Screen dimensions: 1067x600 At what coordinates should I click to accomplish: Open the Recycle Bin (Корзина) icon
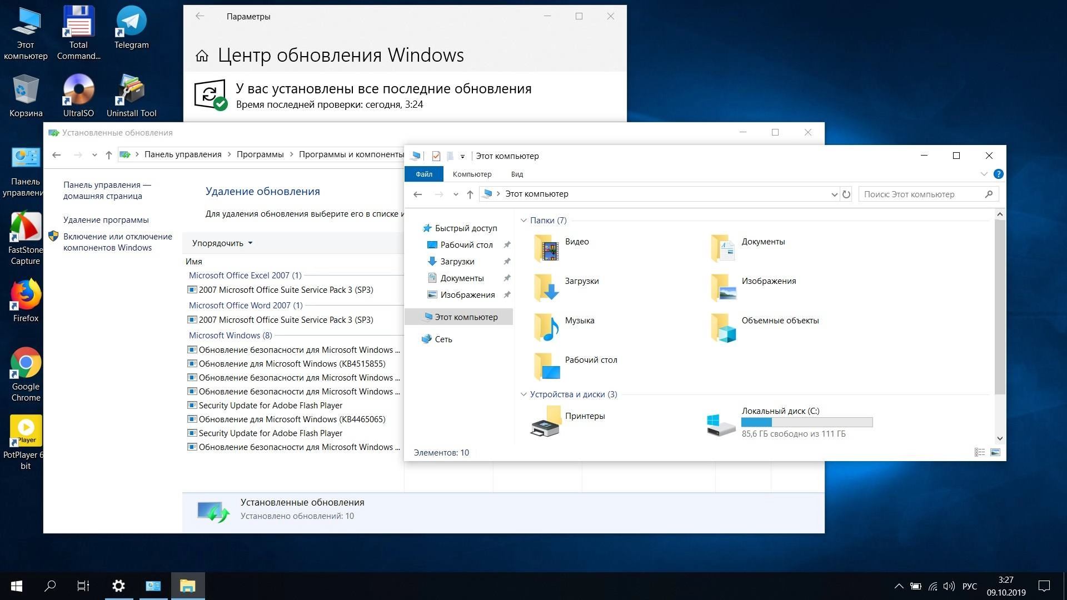(x=26, y=96)
